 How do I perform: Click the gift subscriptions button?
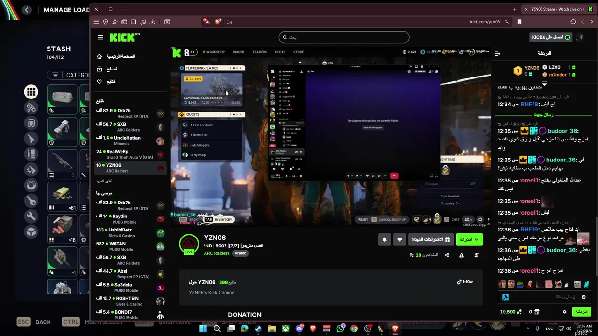431,239
